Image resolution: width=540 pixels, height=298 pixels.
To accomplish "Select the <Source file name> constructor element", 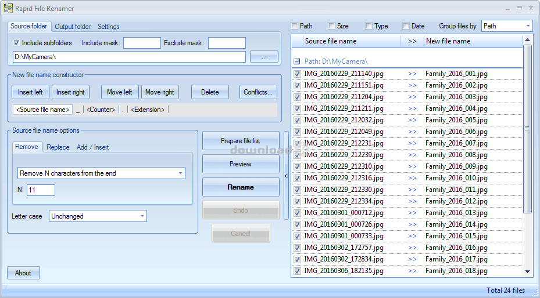I will pyautogui.click(x=42, y=110).
